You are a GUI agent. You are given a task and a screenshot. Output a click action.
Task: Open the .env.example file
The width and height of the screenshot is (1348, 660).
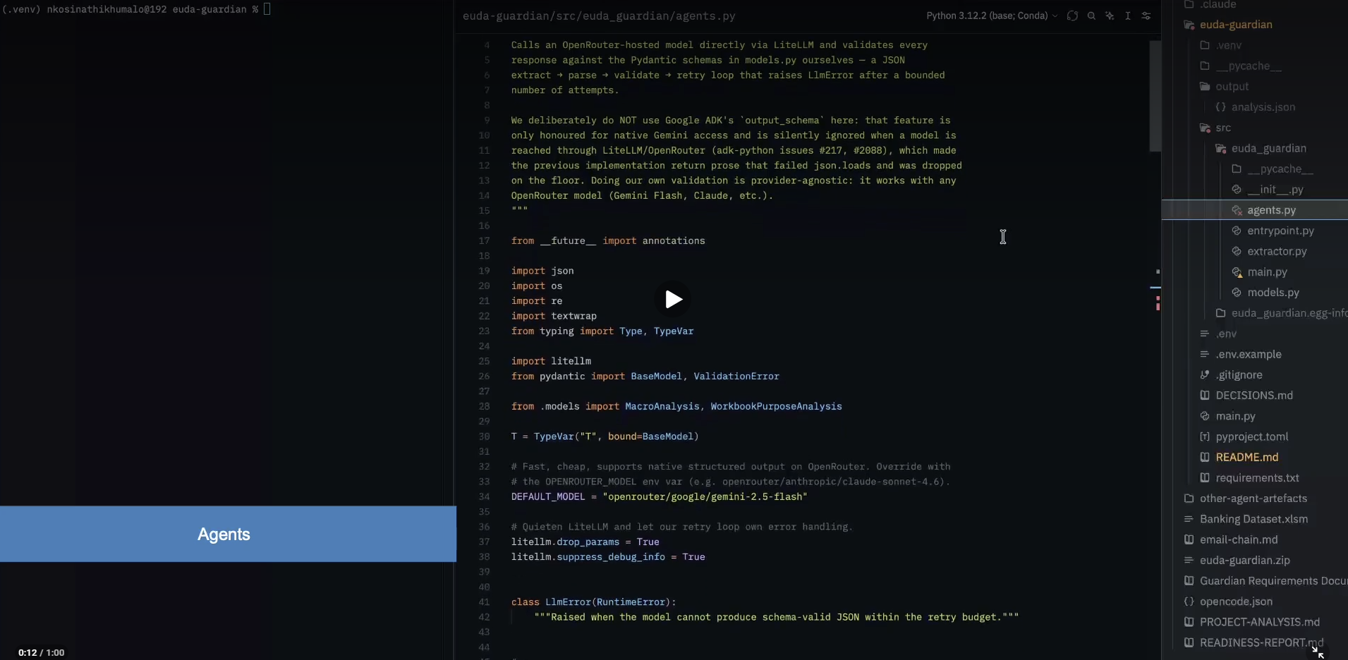point(1248,354)
